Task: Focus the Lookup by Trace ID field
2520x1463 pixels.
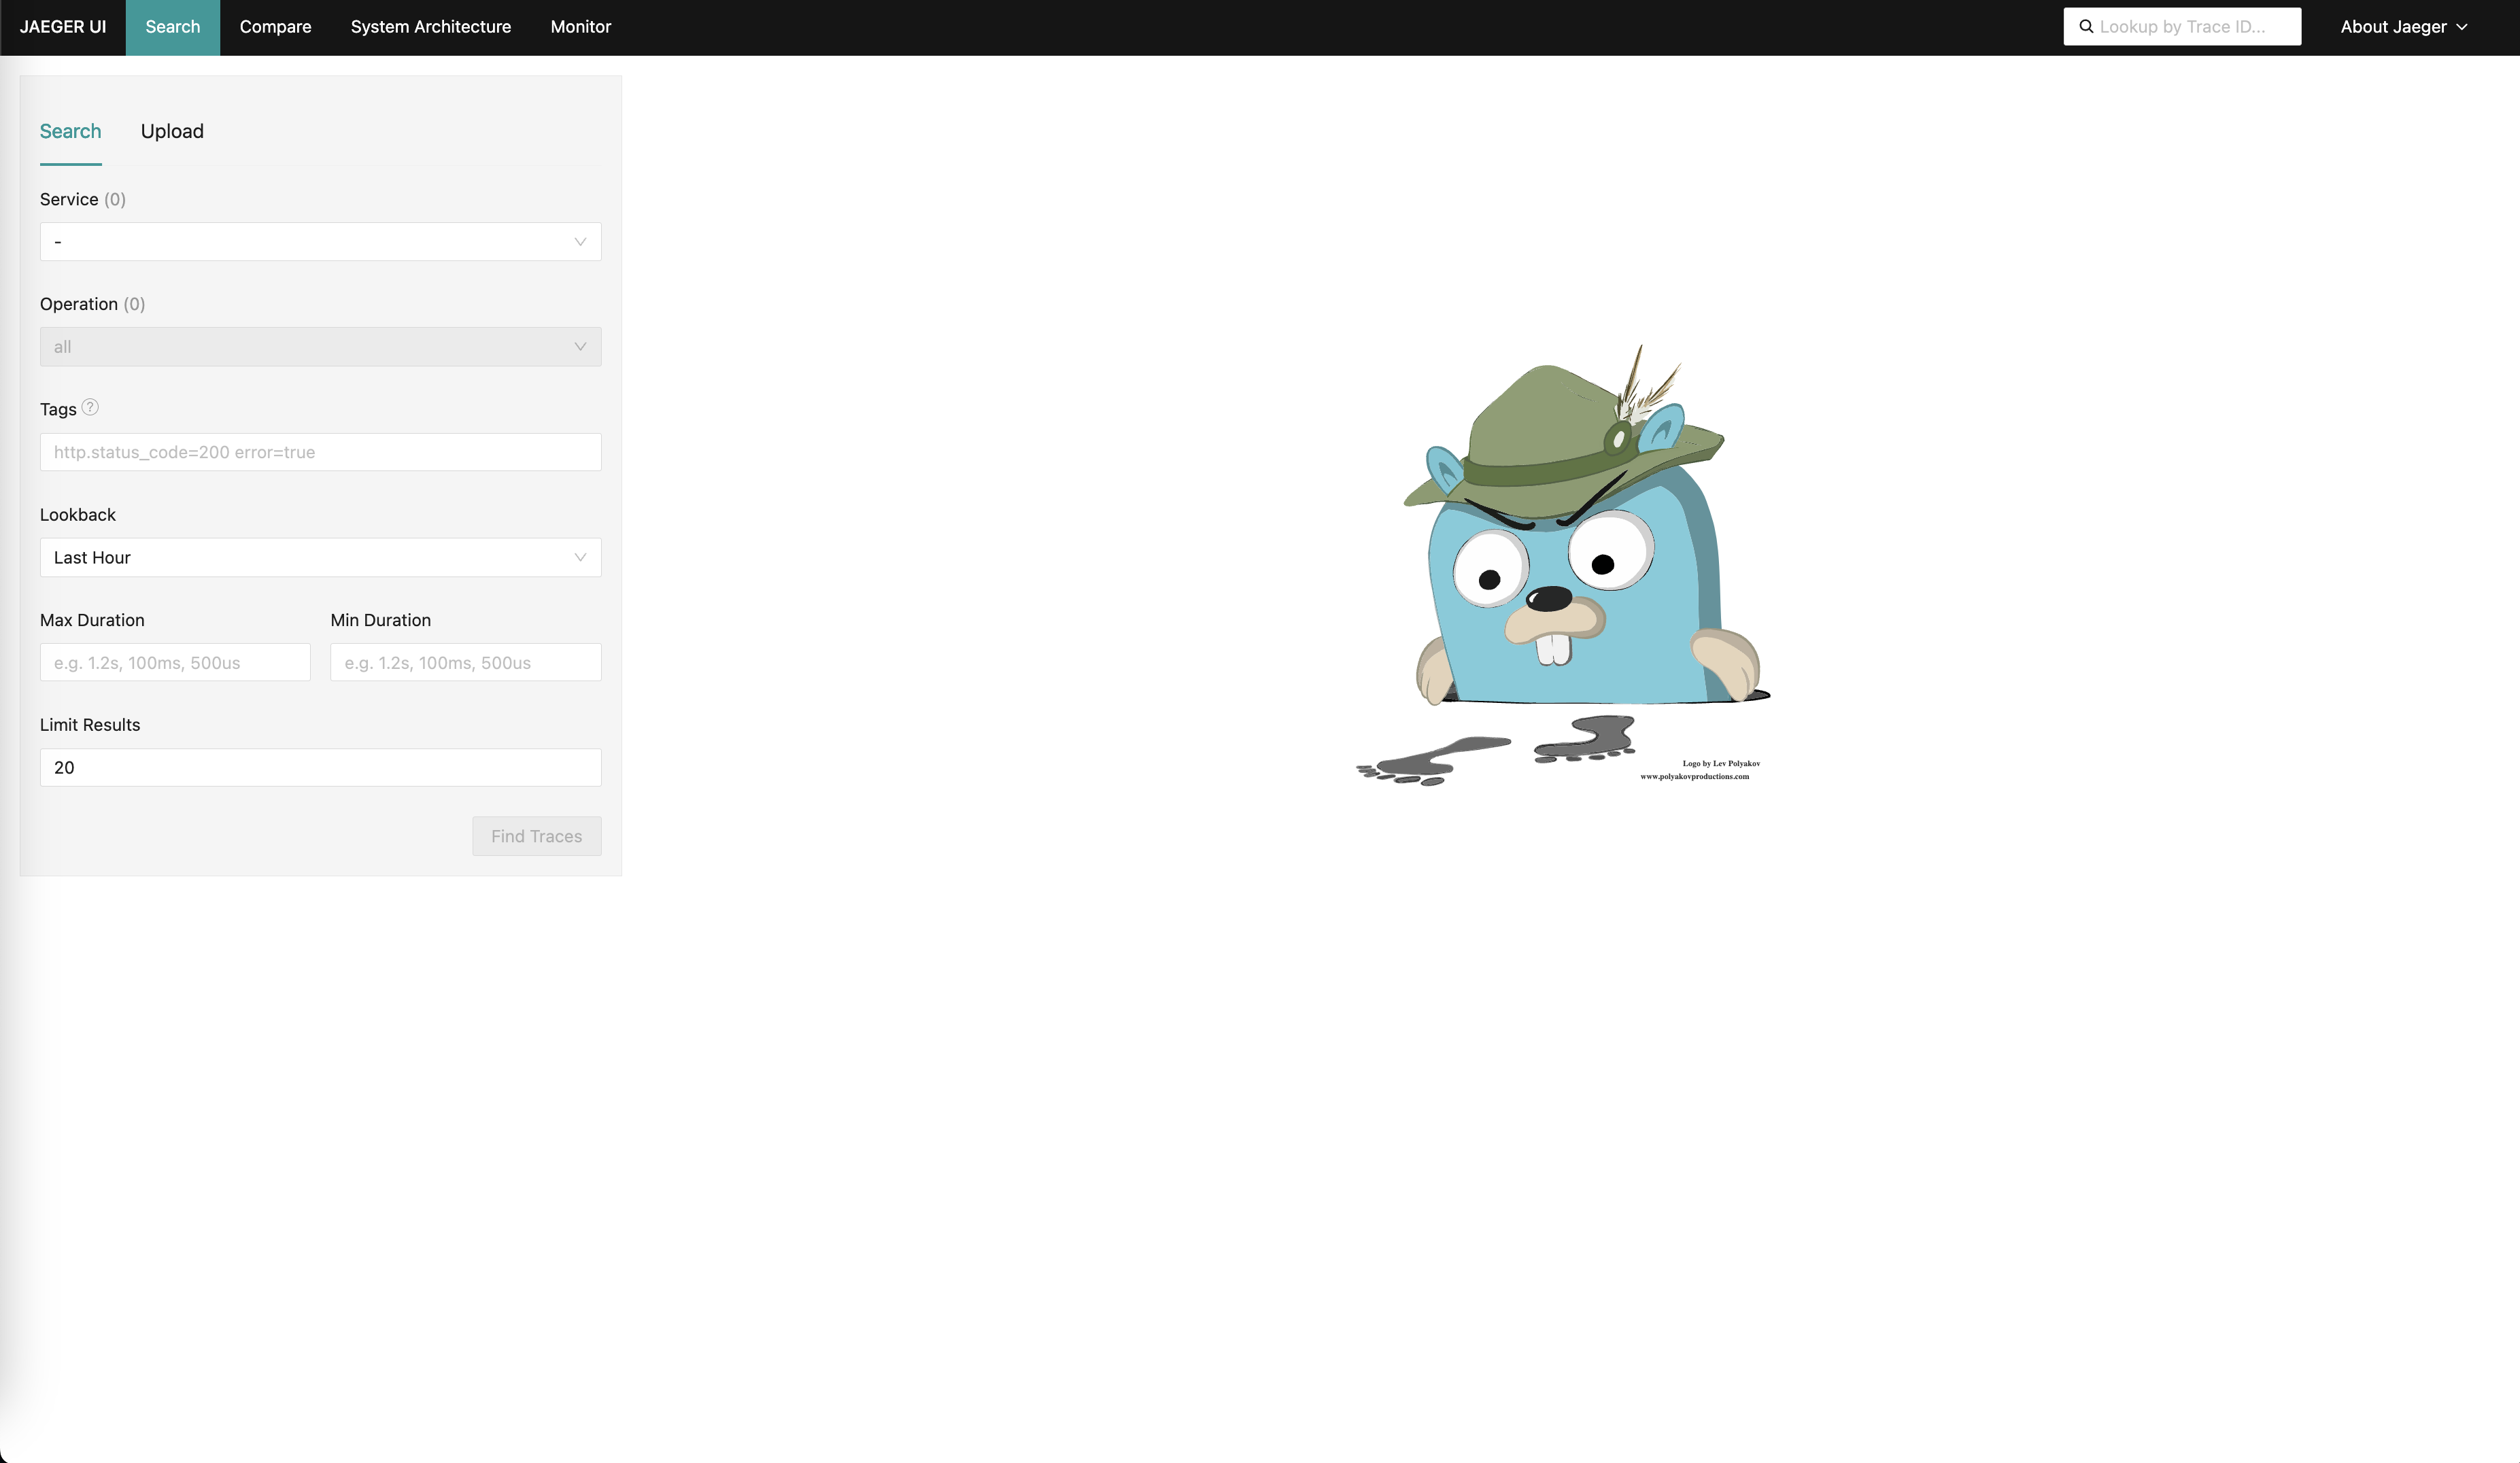Action: [x=2182, y=27]
